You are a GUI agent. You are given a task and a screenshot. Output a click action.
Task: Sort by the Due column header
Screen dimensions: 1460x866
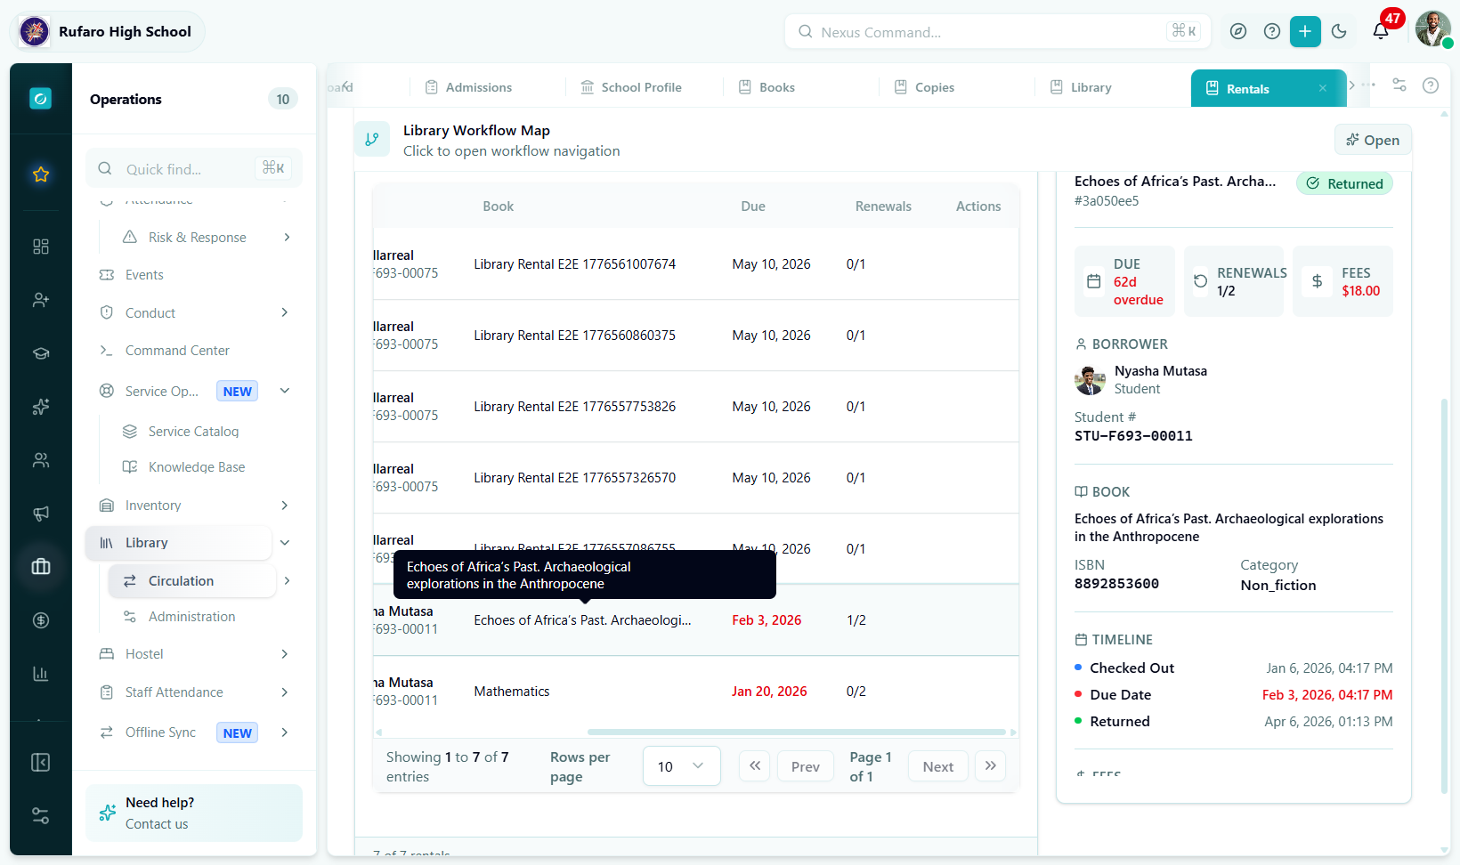(753, 206)
